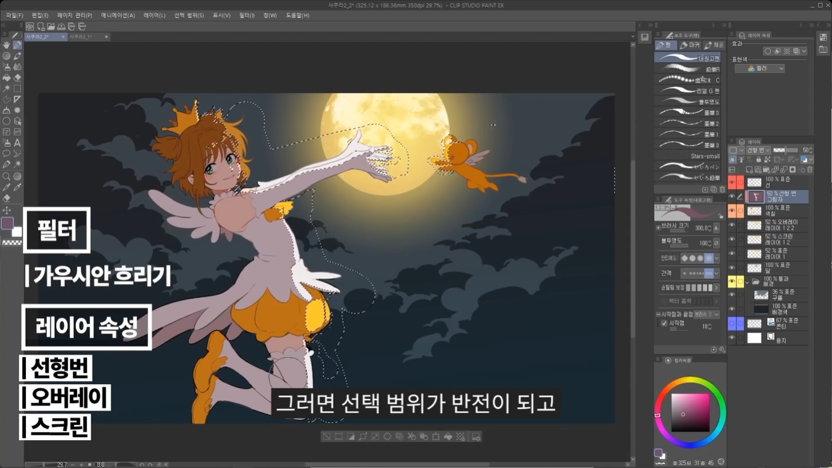Select the Zoom magnifier tool
The width and height of the screenshot is (832, 468).
coord(6,176)
